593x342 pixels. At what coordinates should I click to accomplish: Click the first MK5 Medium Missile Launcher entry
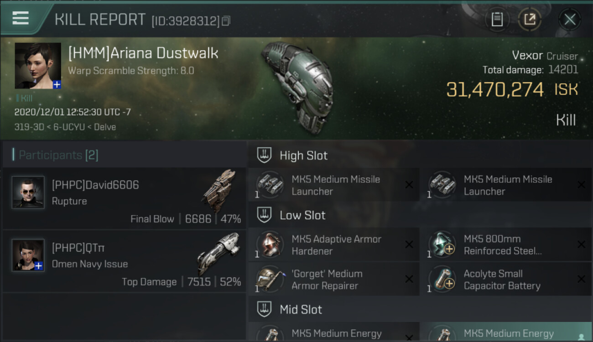tap(333, 185)
